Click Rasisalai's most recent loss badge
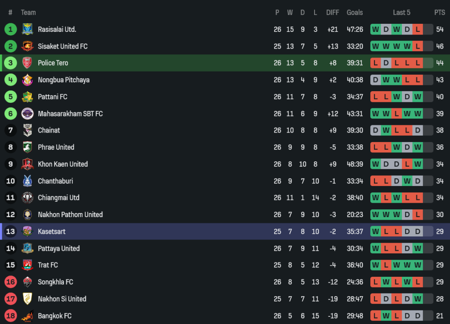 [418, 30]
